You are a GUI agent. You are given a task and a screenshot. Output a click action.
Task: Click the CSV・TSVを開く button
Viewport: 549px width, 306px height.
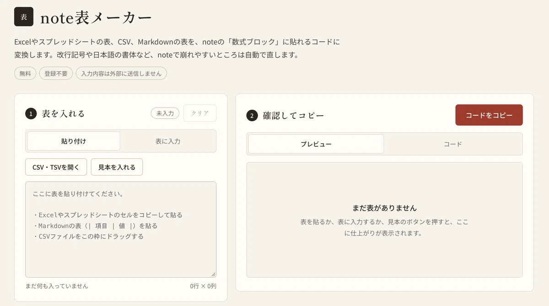pyautogui.click(x=56, y=167)
